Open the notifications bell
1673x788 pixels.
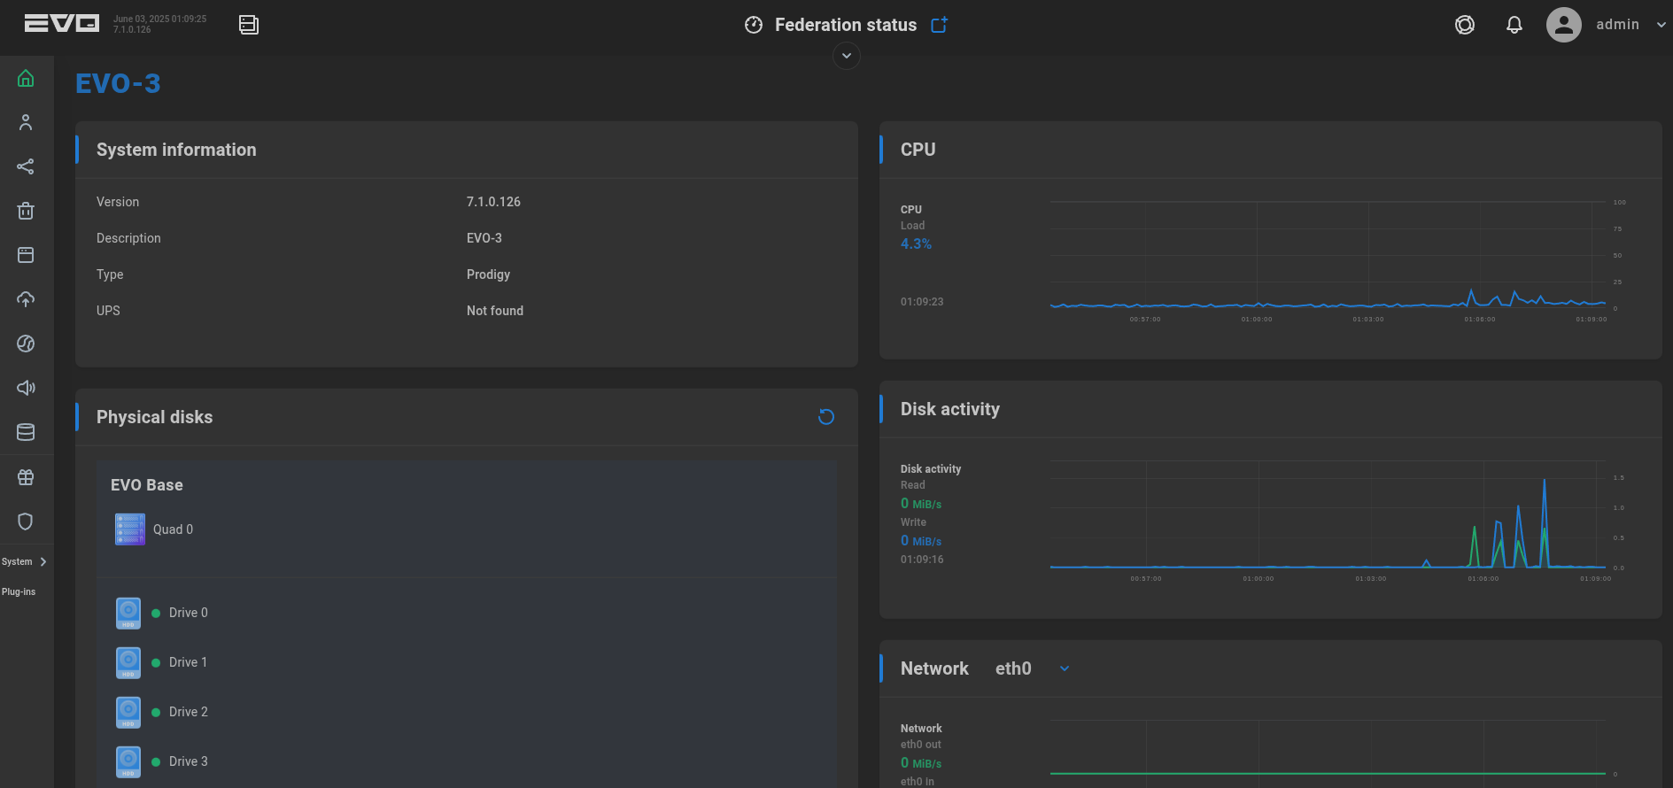1514,25
